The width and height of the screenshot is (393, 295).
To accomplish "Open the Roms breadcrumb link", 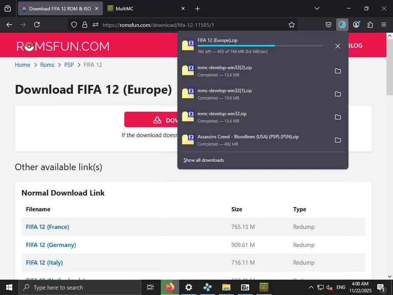I will point(47,65).
